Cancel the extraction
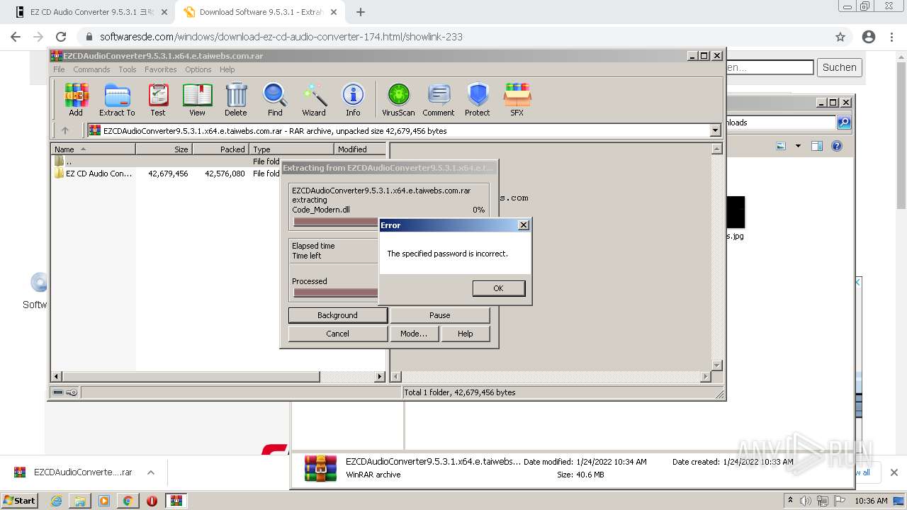The width and height of the screenshot is (907, 510). (338, 334)
